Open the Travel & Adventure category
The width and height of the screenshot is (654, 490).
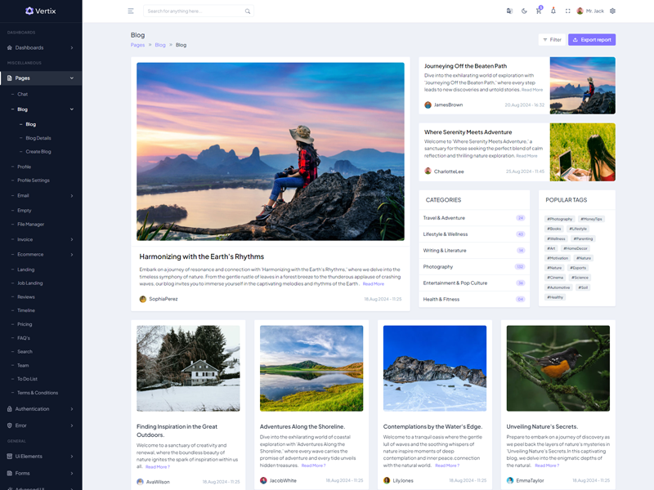pyautogui.click(x=444, y=218)
